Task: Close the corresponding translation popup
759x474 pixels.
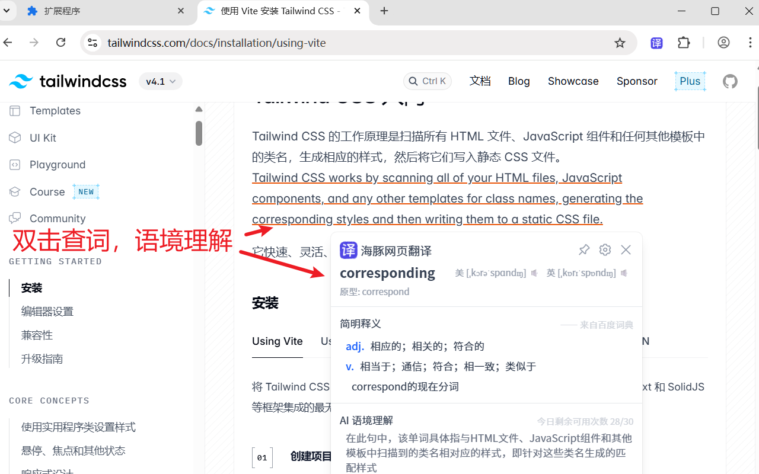Action: [x=626, y=249]
